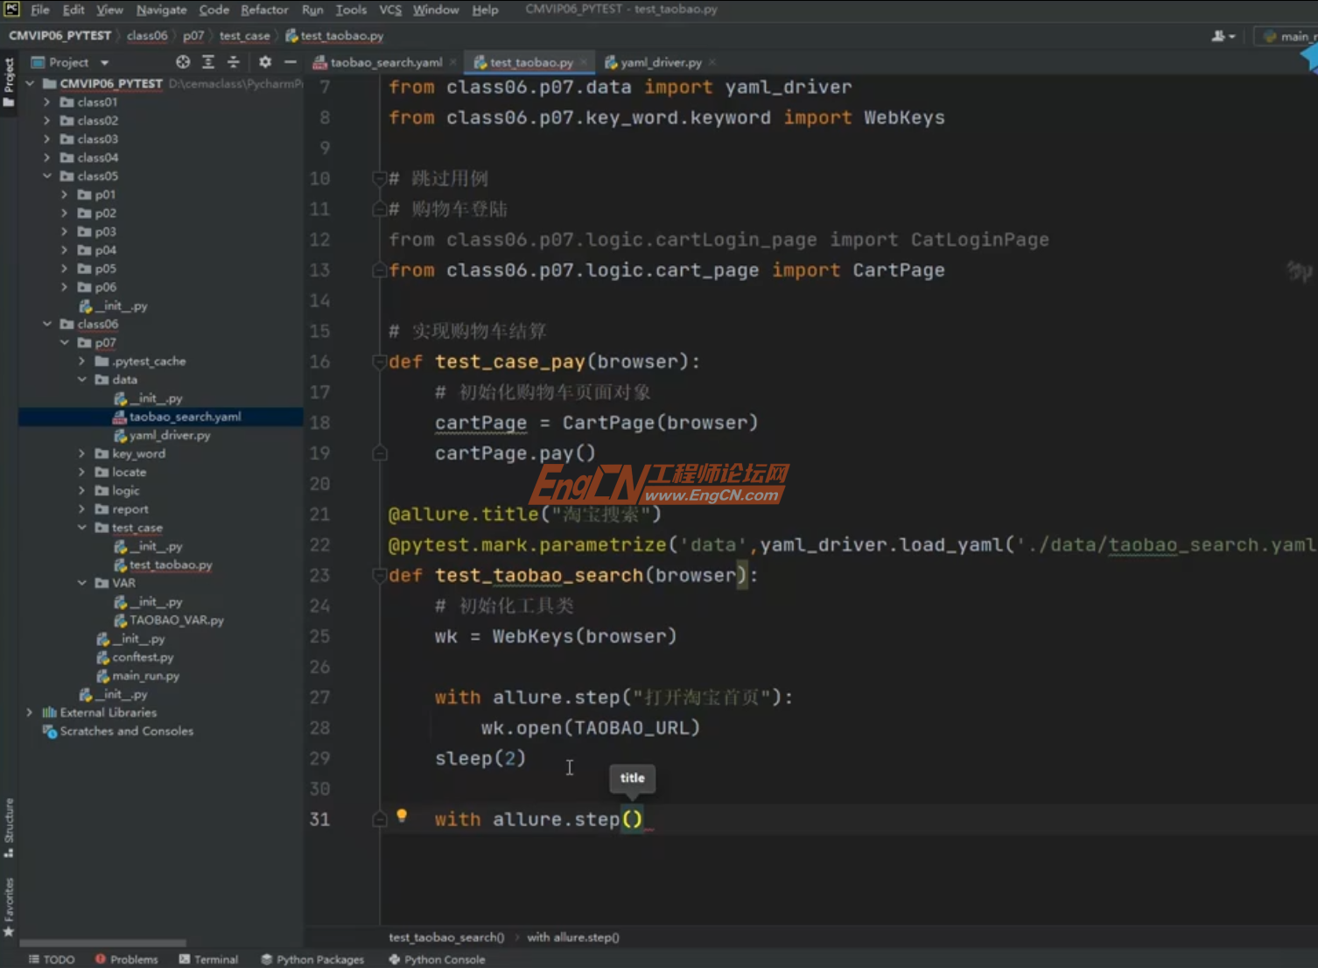1318x968 pixels.
Task: Open the Terminal tool window
Action: [x=208, y=959]
